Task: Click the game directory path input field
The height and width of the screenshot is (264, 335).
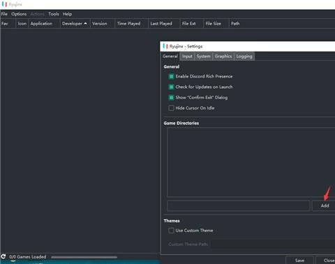Action: tap(239, 206)
